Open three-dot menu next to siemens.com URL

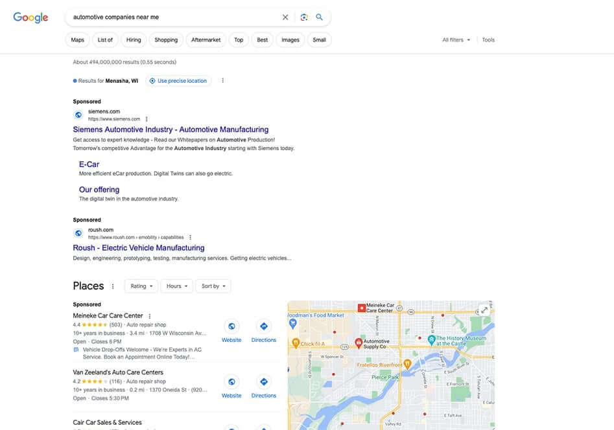[x=147, y=119]
